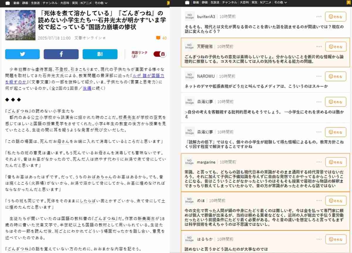
Task: Click the niconico TV logo in left header
Action: [7, 3]
